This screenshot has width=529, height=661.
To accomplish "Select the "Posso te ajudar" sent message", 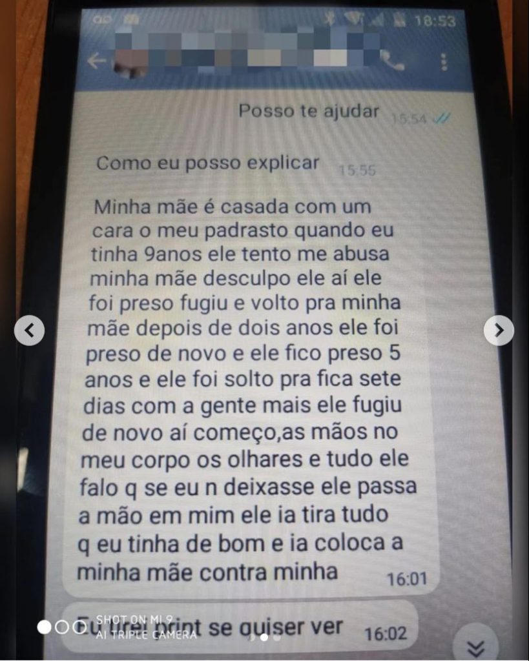I will point(309,112).
